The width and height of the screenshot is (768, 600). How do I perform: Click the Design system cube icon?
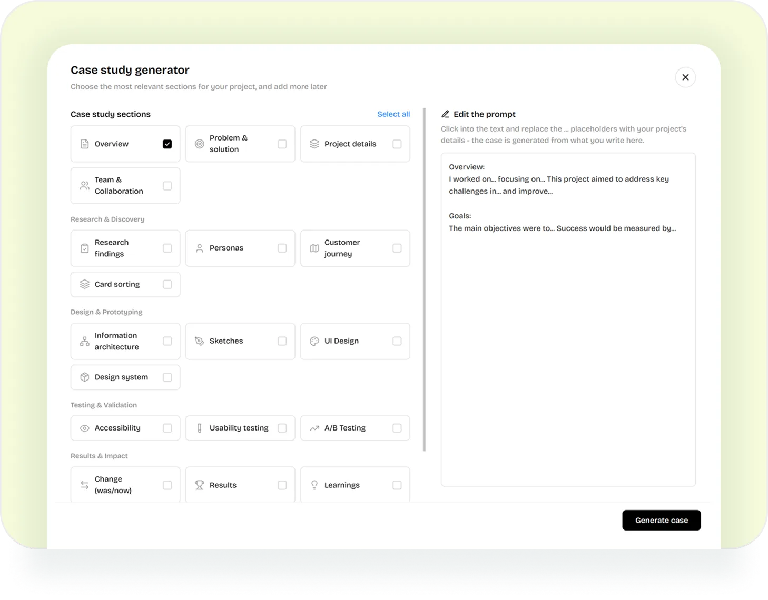pos(84,377)
